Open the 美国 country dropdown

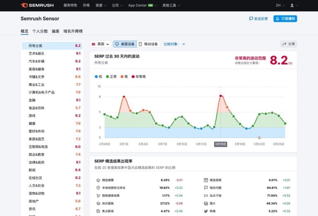coord(100,44)
